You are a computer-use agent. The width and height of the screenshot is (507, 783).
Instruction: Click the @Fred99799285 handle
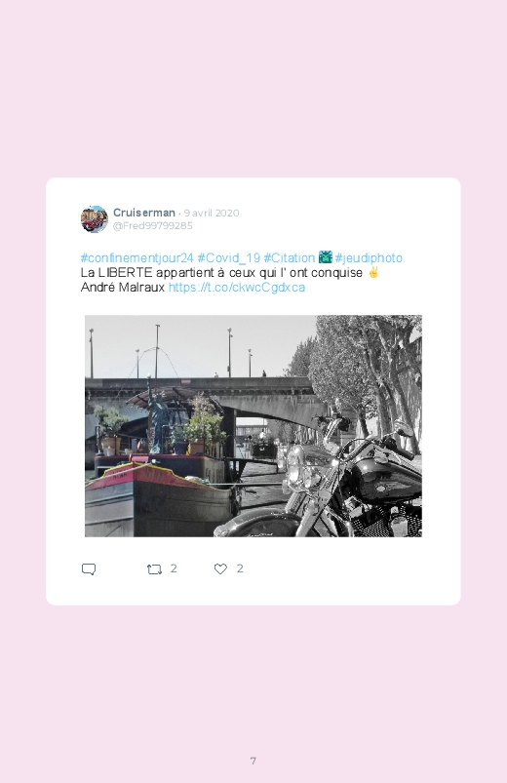tap(153, 225)
